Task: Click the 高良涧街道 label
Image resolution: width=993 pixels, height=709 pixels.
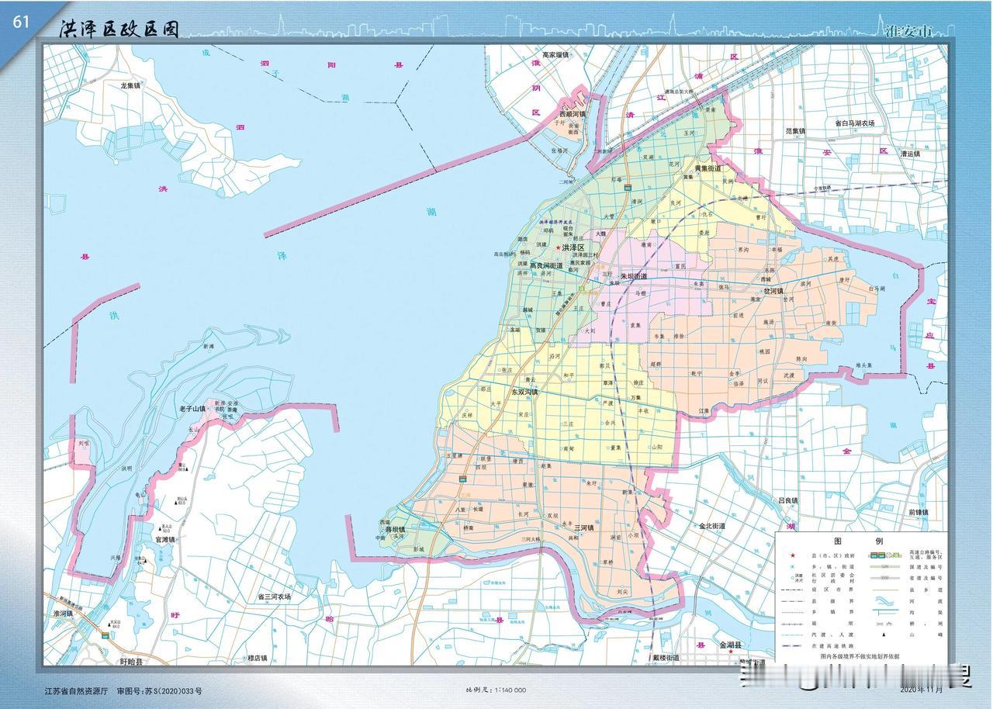Action: tap(546, 266)
